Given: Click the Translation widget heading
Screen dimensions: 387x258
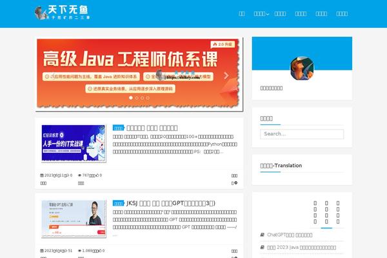Looking at the screenshot, I should (x=281, y=165).
